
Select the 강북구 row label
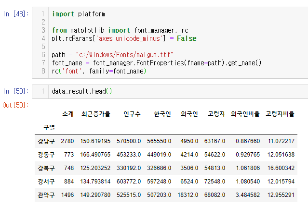click(46, 168)
